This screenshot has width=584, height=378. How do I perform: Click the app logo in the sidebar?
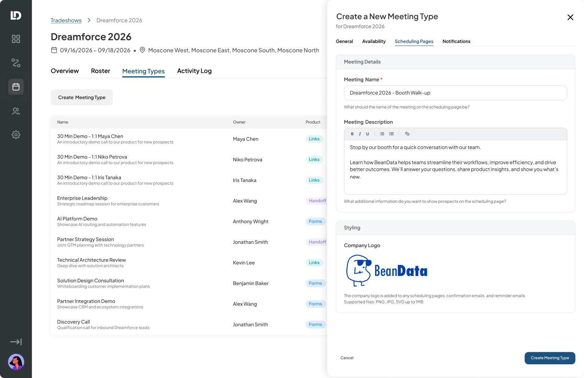pyautogui.click(x=16, y=15)
